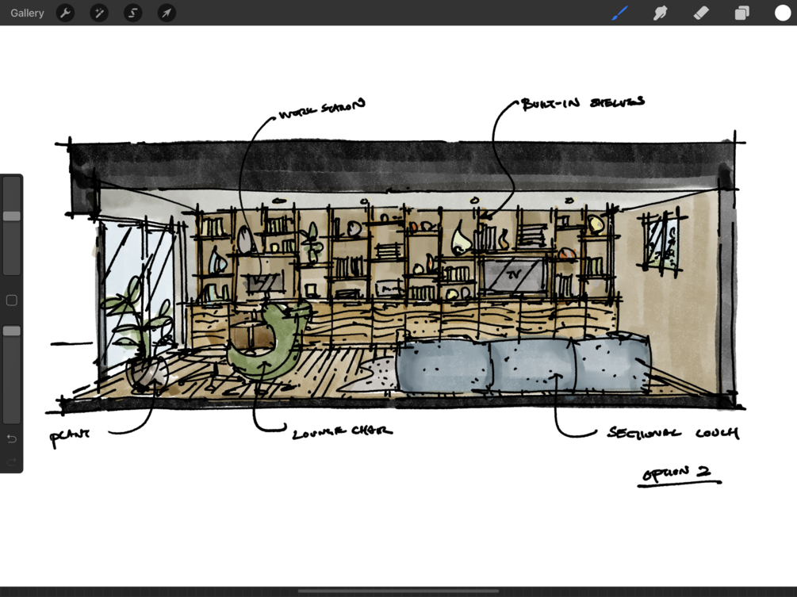Viewport: 797px width, 597px height.
Task: Tap the TV label in the shelving
Action: pyautogui.click(x=514, y=274)
